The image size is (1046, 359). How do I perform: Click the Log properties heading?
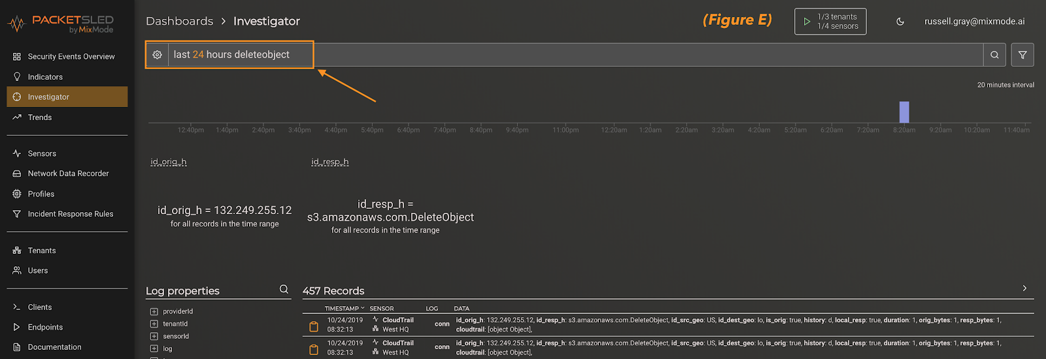point(182,291)
